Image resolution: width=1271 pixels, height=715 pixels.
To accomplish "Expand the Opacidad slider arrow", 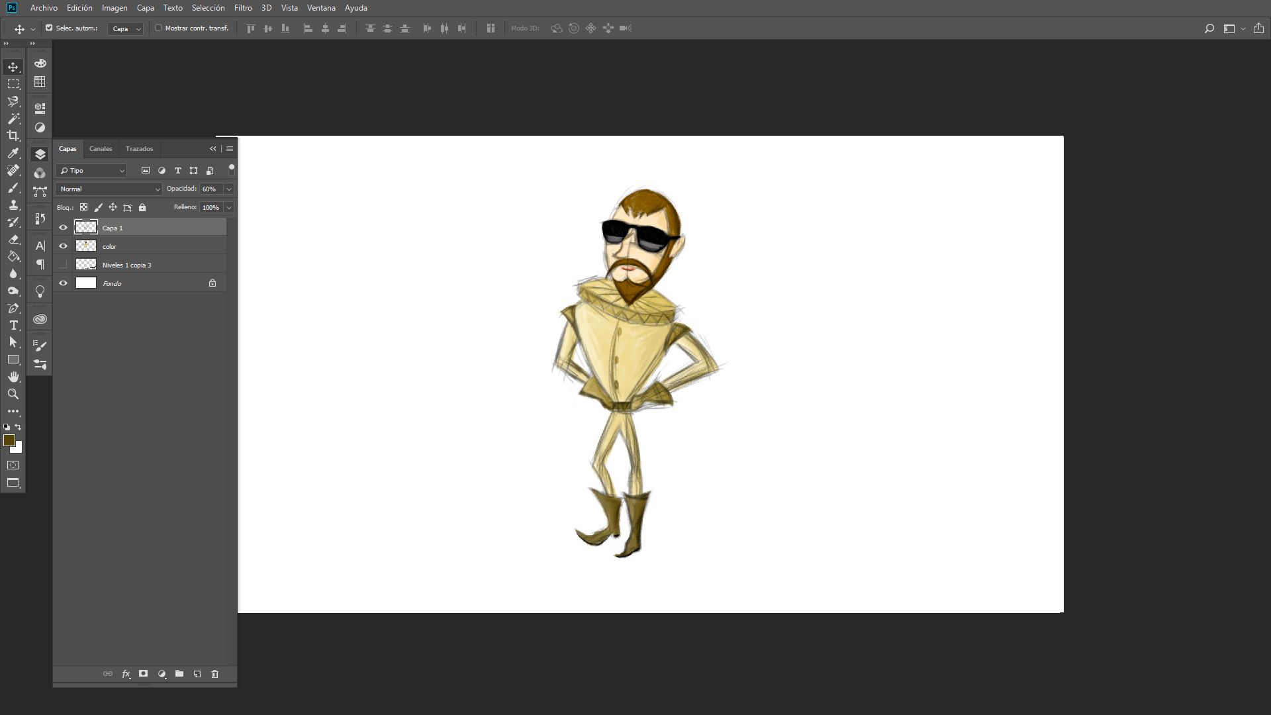I will 229,189.
